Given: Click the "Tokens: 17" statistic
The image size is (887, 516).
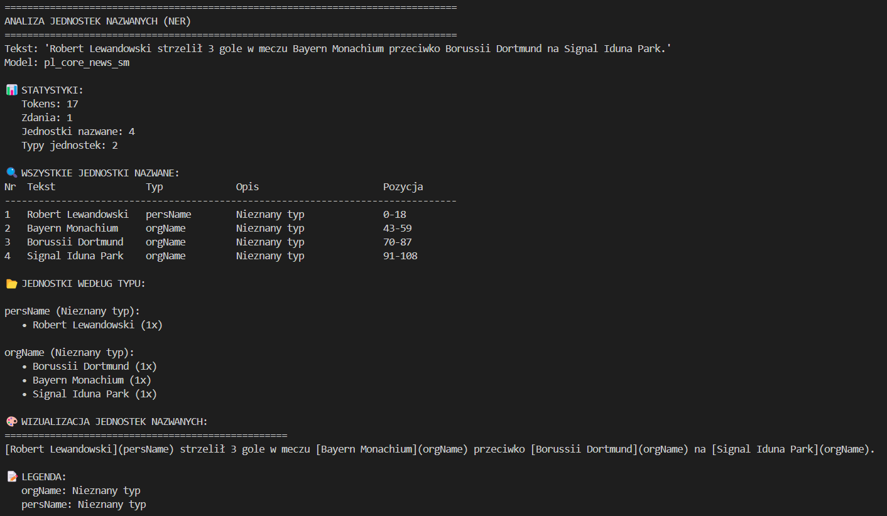Looking at the screenshot, I should (x=50, y=104).
